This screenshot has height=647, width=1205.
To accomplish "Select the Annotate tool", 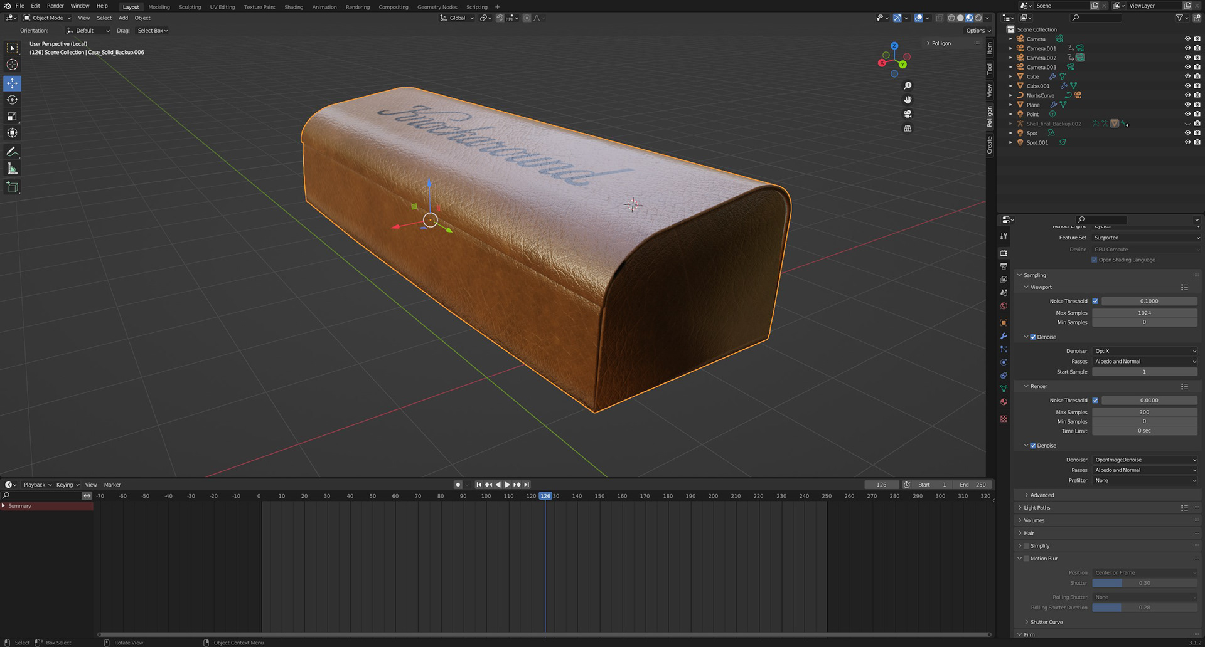I will pyautogui.click(x=12, y=152).
